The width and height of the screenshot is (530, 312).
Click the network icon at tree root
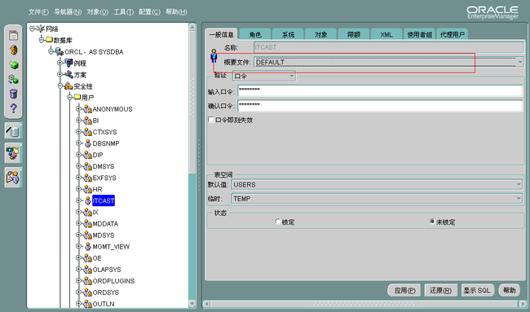41,29
